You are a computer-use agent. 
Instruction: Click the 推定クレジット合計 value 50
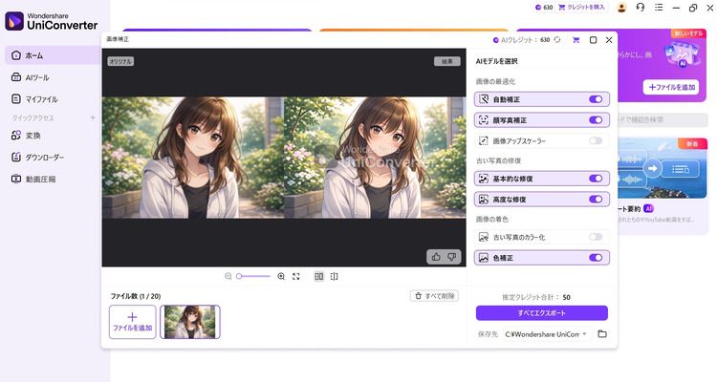pos(566,297)
